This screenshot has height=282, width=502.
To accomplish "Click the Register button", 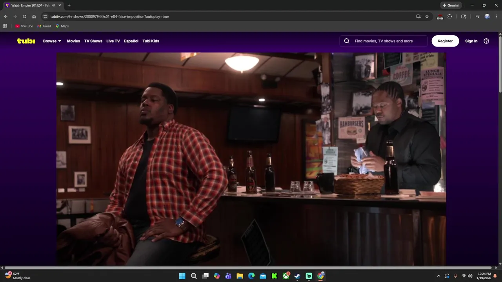I will click(x=445, y=41).
